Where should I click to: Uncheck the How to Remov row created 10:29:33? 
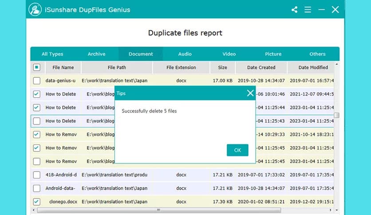[37, 135]
